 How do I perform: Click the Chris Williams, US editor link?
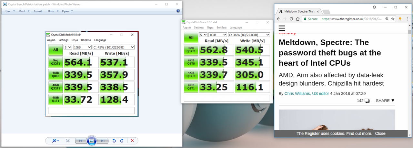(x=307, y=93)
